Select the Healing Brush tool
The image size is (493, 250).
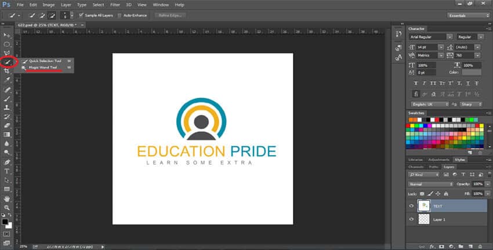[6, 90]
